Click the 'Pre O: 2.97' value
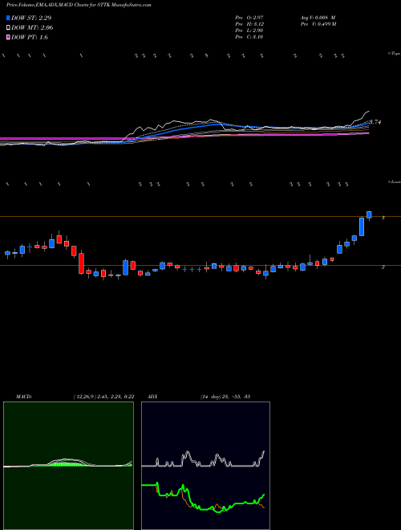 point(249,17)
